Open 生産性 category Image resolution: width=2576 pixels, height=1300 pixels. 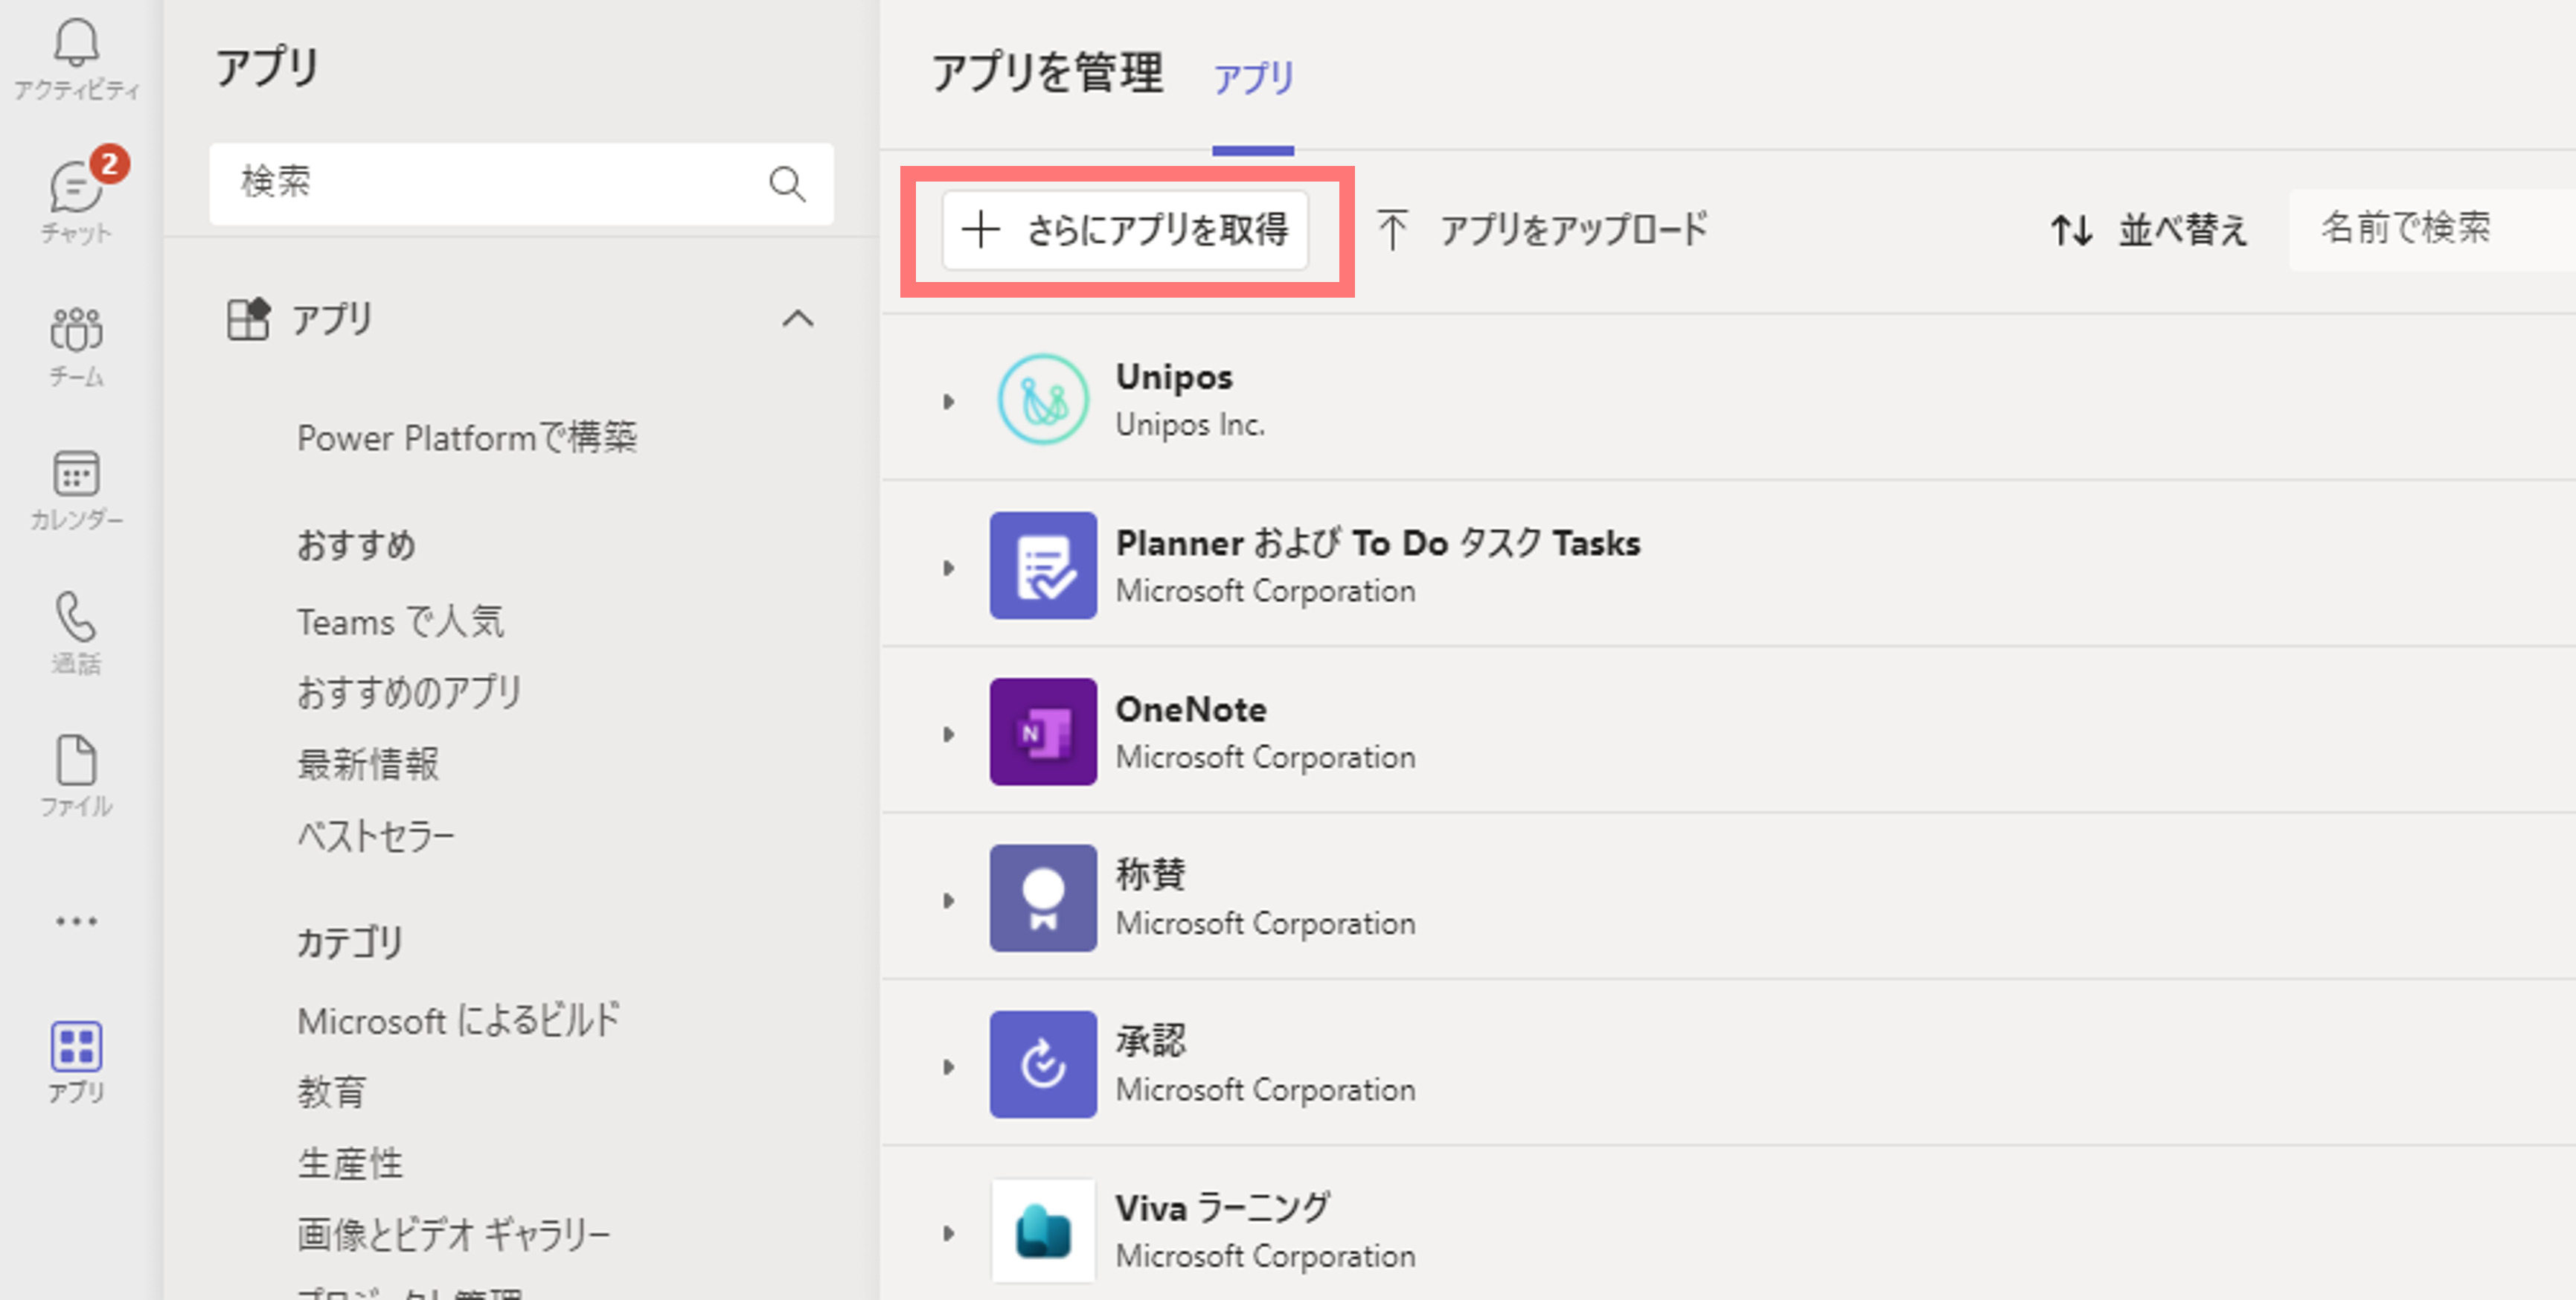tap(350, 1164)
